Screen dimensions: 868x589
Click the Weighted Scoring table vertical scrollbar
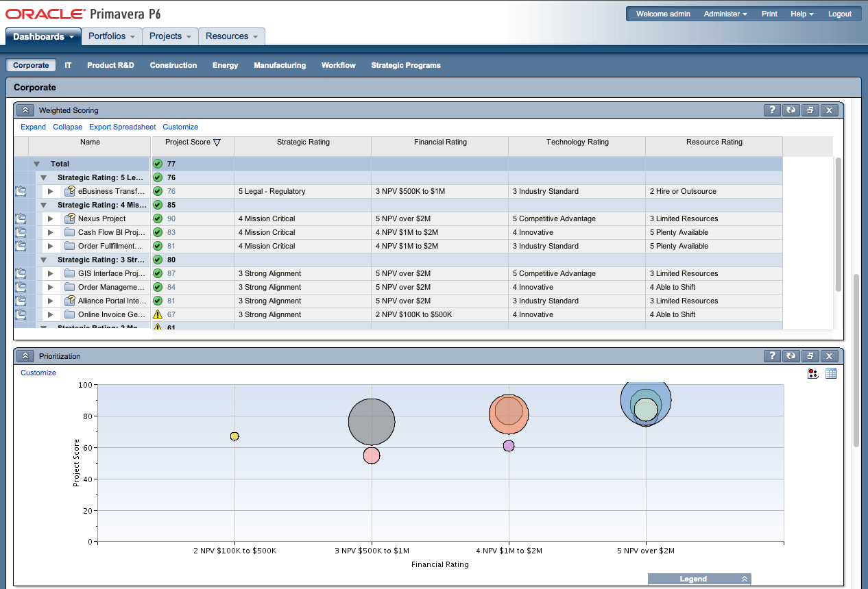coord(838,224)
